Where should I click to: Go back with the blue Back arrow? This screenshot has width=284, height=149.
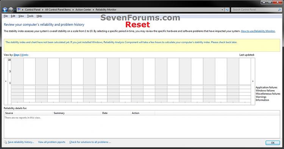point(5,9)
